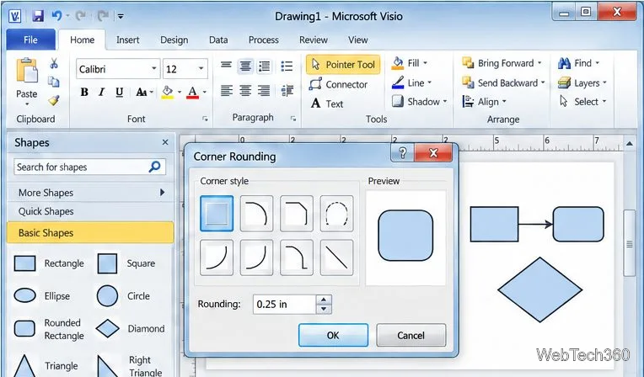Image resolution: width=644 pixels, height=377 pixels.
Task: Click the Cut scissors icon
Action: tap(54, 63)
